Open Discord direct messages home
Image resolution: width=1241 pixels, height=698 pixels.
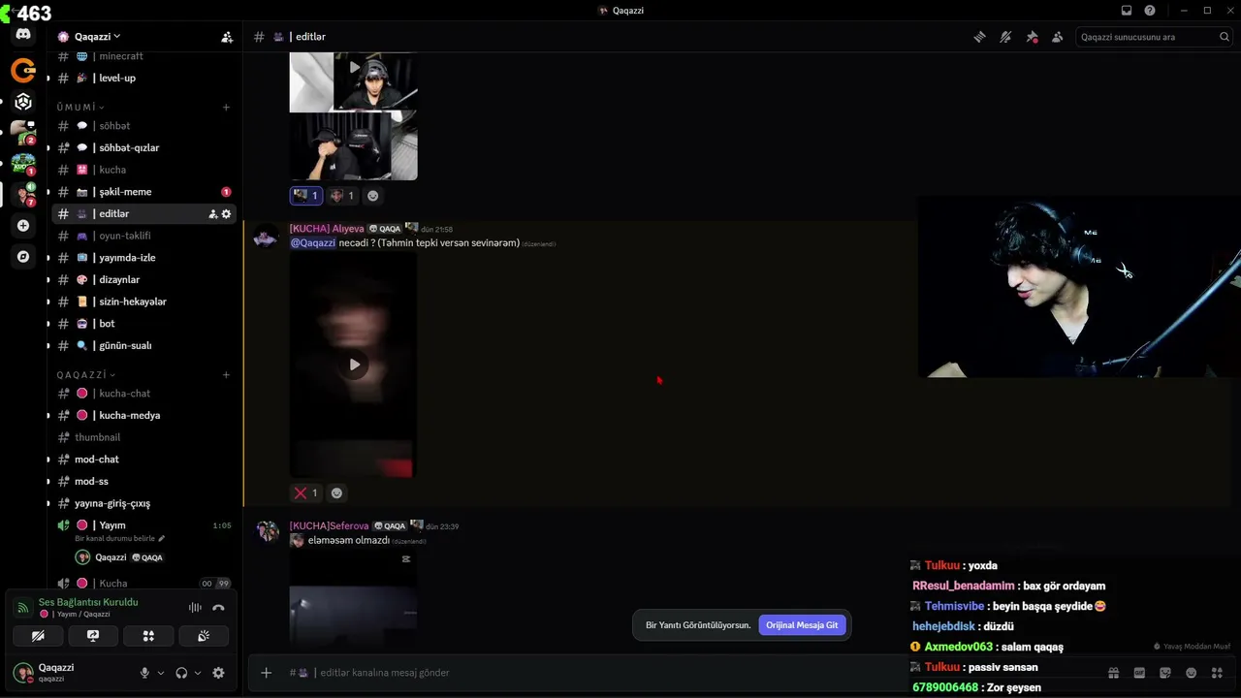pyautogui.click(x=23, y=35)
